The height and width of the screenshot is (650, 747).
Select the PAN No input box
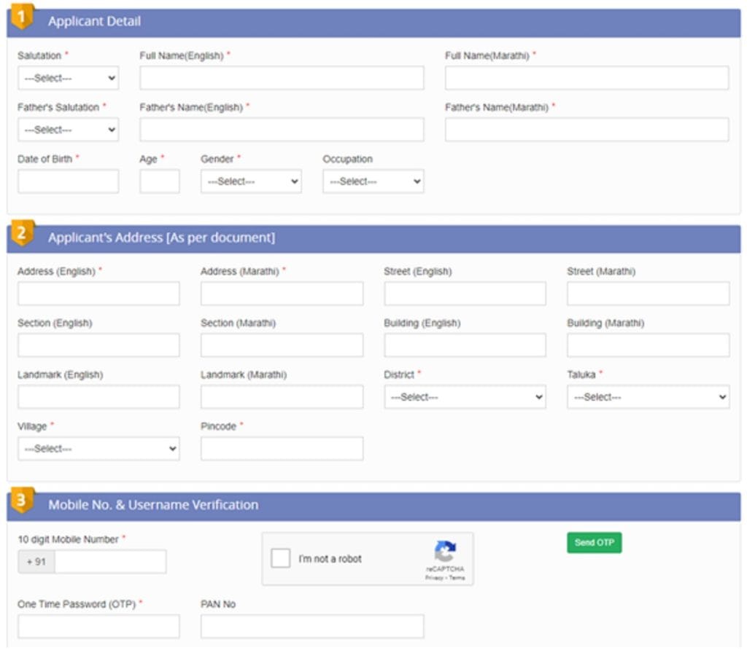312,625
